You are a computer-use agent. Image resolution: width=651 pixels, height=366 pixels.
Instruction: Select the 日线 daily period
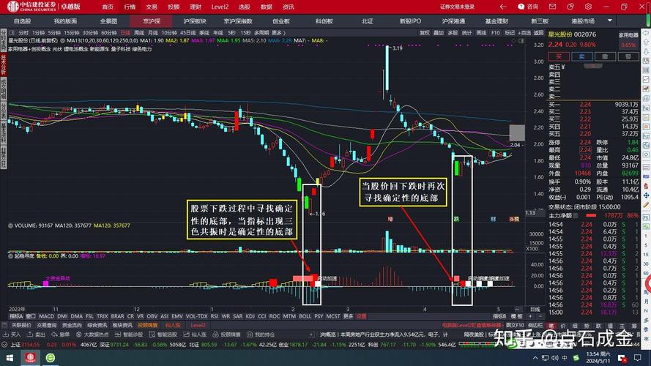125,33
